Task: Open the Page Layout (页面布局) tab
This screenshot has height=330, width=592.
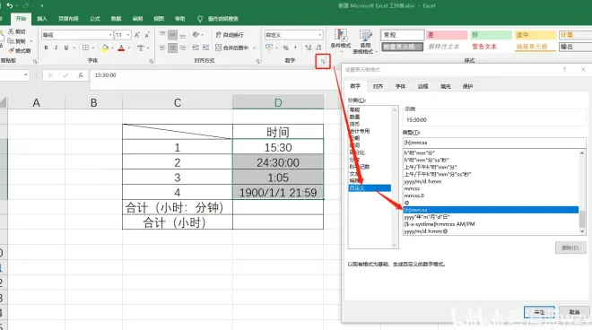Action: (68, 19)
